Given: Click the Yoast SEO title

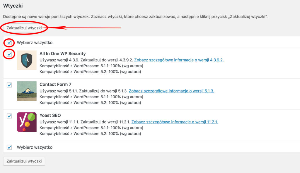Looking at the screenshot, I should pyautogui.click(x=50, y=115).
